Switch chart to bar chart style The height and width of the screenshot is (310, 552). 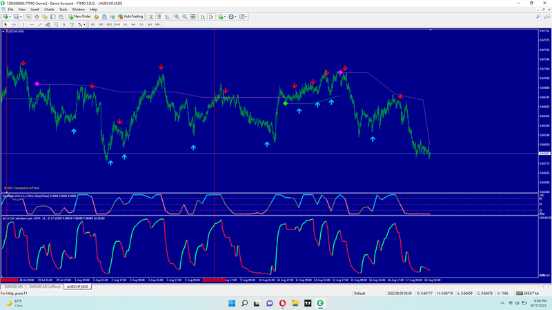(x=151, y=17)
